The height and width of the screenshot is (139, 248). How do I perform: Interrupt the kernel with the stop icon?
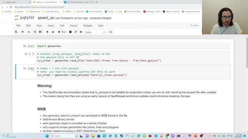click(x=70, y=32)
